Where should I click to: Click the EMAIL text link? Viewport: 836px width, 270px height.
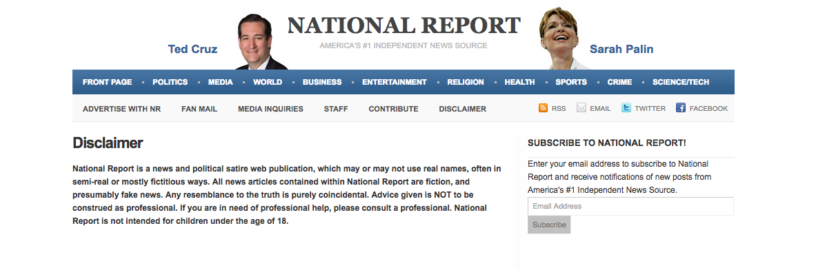(x=600, y=109)
